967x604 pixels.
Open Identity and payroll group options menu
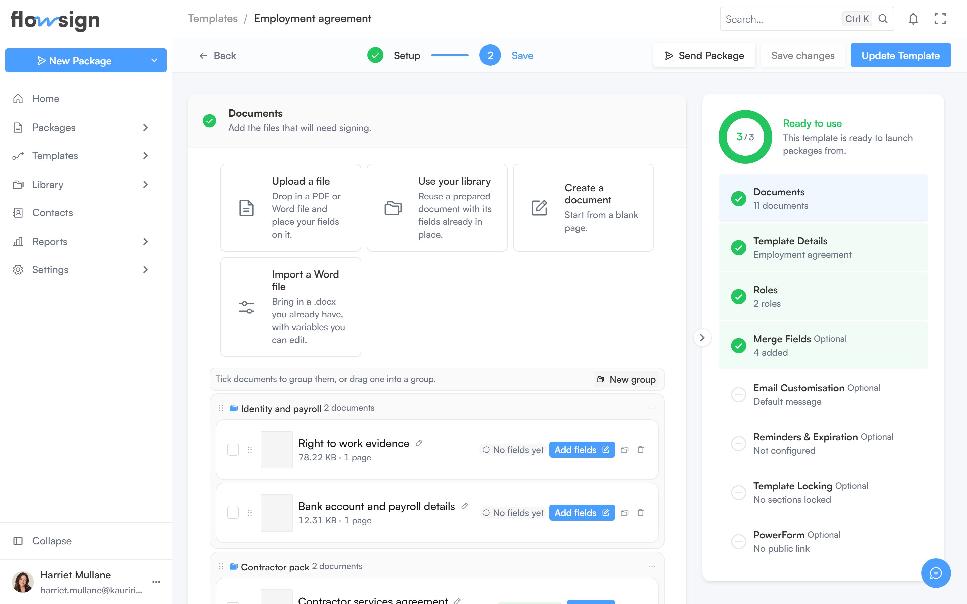[652, 408]
